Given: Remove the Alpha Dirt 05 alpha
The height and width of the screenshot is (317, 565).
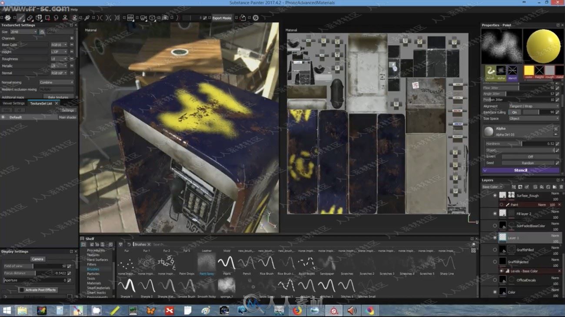Looking at the screenshot, I should (x=556, y=129).
